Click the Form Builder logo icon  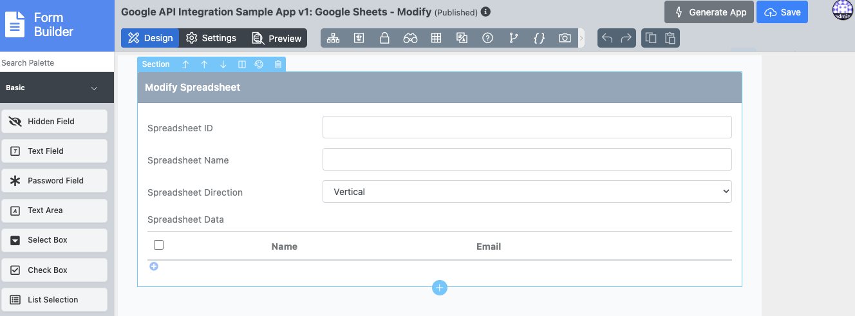[15, 24]
